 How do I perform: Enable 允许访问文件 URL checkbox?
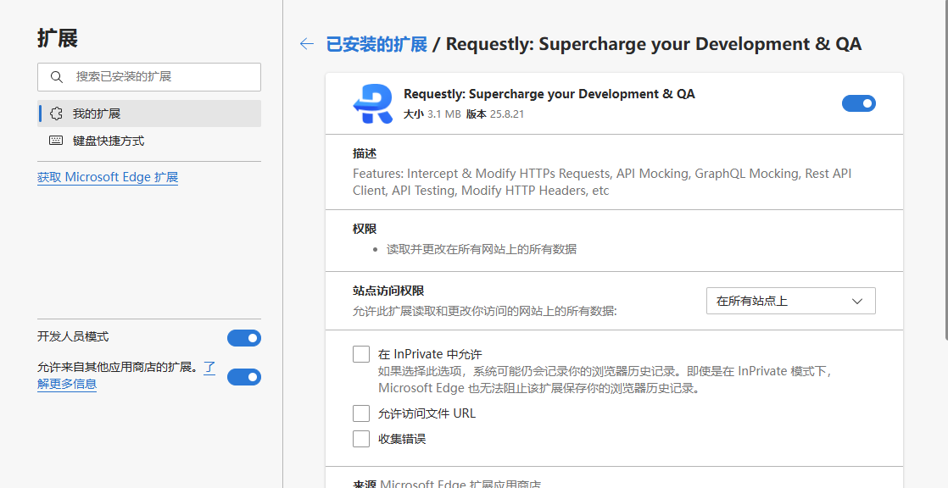point(361,413)
